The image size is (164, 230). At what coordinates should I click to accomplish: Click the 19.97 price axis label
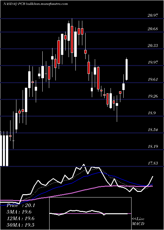pos(153,62)
